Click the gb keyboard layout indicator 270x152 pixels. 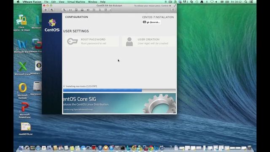tap(151, 22)
